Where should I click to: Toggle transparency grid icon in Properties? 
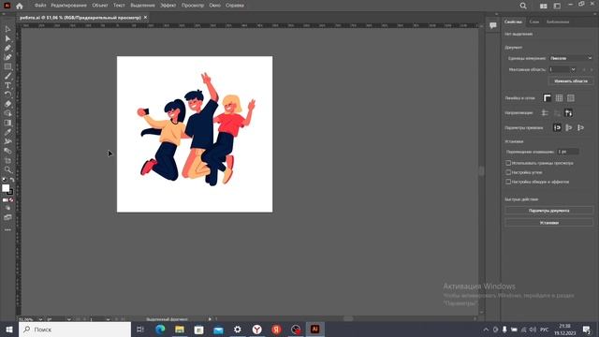click(571, 98)
